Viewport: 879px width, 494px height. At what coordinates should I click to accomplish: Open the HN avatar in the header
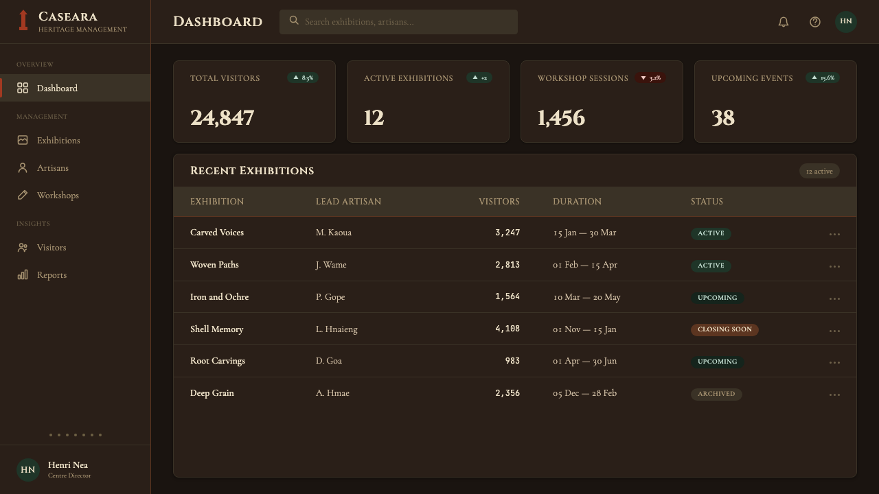[846, 21]
